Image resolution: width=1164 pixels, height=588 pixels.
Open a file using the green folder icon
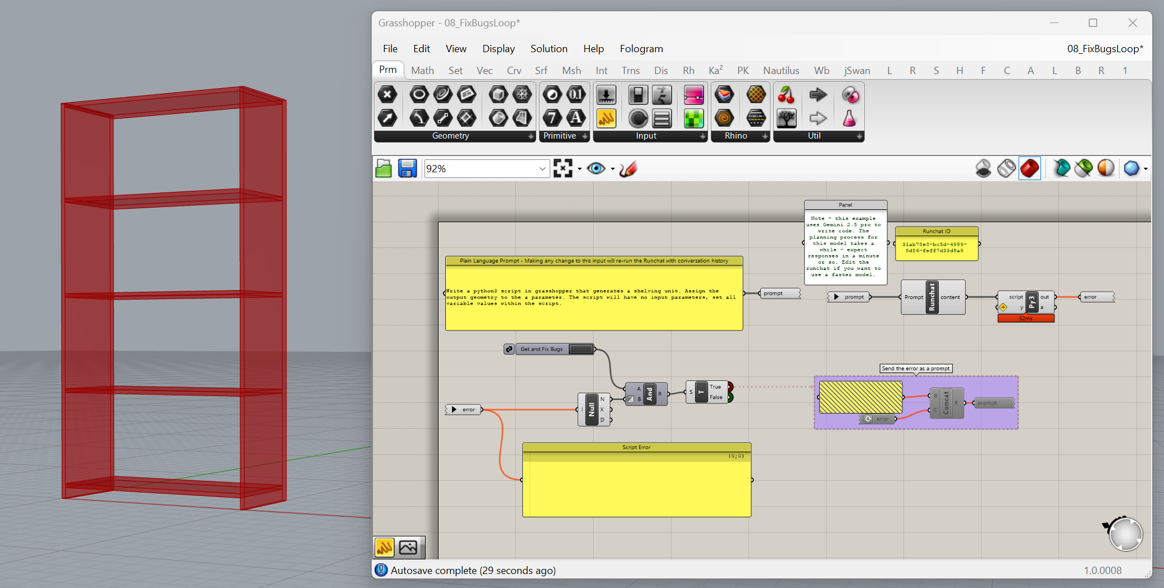[x=384, y=169]
